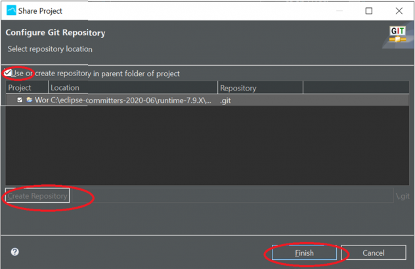415x269 pixels.
Task: Toggle 'Use or create repository in parent folder'
Action: tap(9, 73)
